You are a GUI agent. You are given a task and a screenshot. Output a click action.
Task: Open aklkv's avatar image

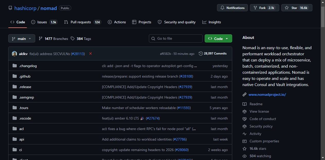click(x=14, y=54)
